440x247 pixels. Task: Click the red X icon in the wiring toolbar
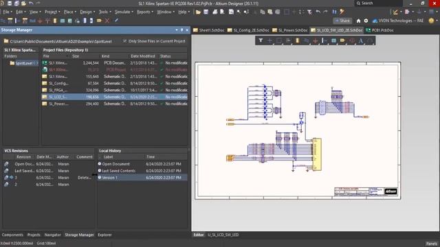(x=107, y=21)
